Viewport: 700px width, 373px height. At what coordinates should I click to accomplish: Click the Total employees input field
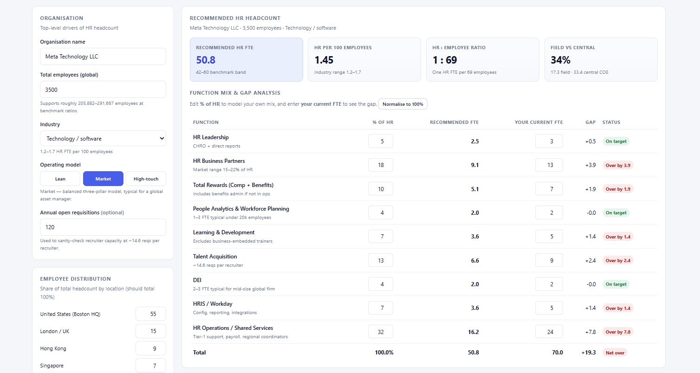pyautogui.click(x=103, y=90)
